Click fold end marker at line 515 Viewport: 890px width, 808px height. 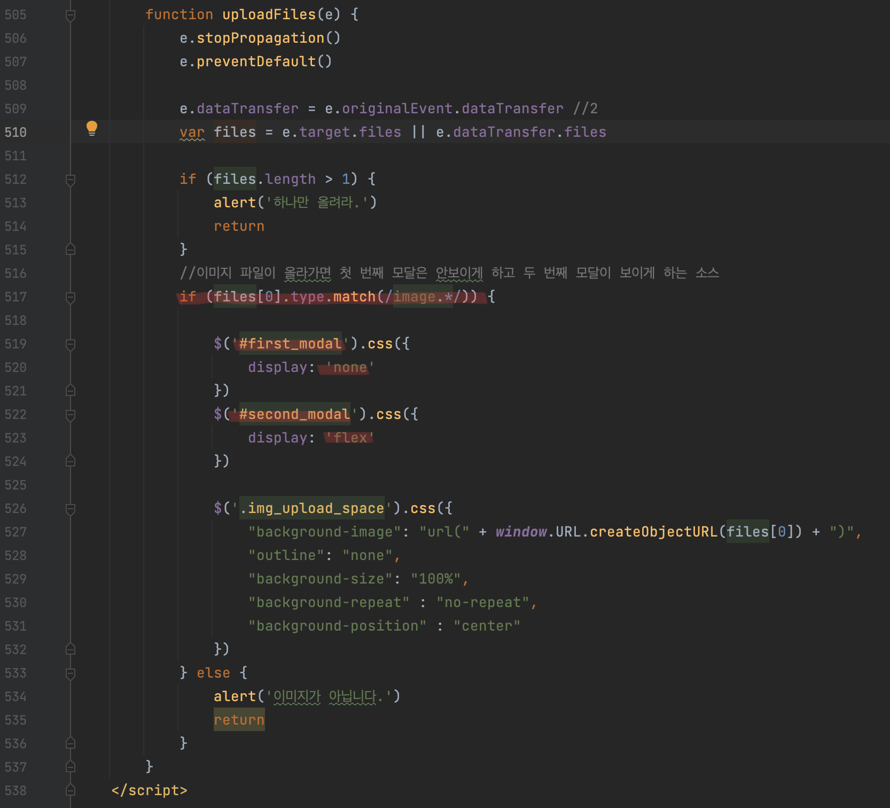71,250
